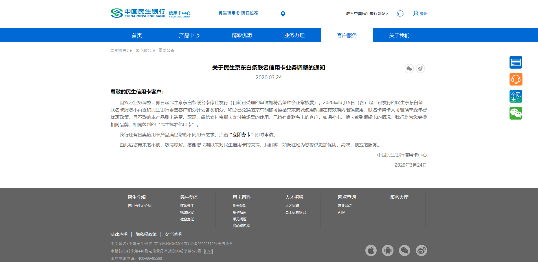The image size is (538, 262).
Task: Click the 立即办卡 link in the article
Action: (x=241, y=135)
